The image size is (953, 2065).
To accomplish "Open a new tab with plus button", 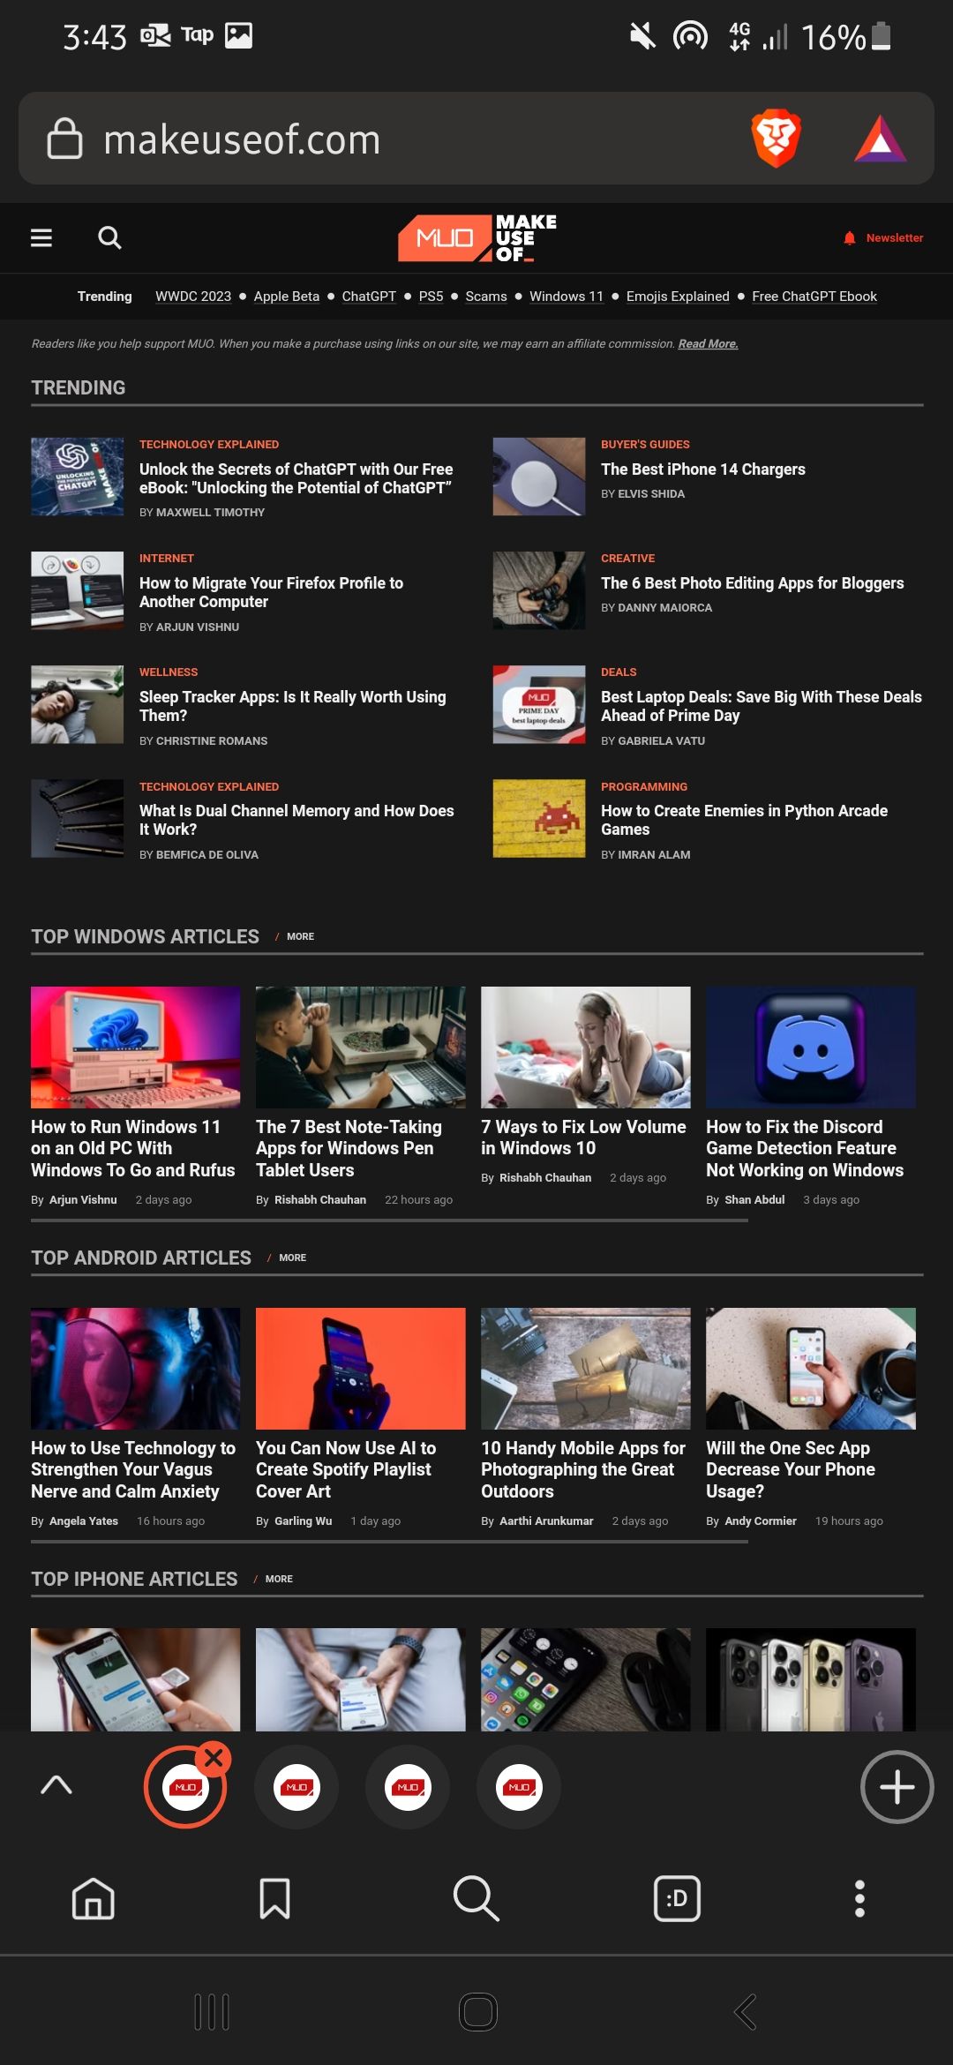I will pyautogui.click(x=897, y=1787).
